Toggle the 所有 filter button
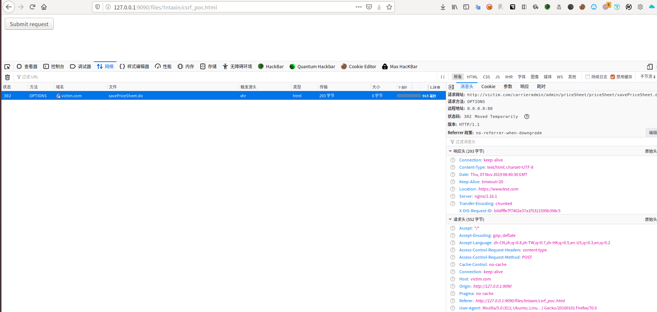Screen dimensions: 657x312 tap(458, 77)
